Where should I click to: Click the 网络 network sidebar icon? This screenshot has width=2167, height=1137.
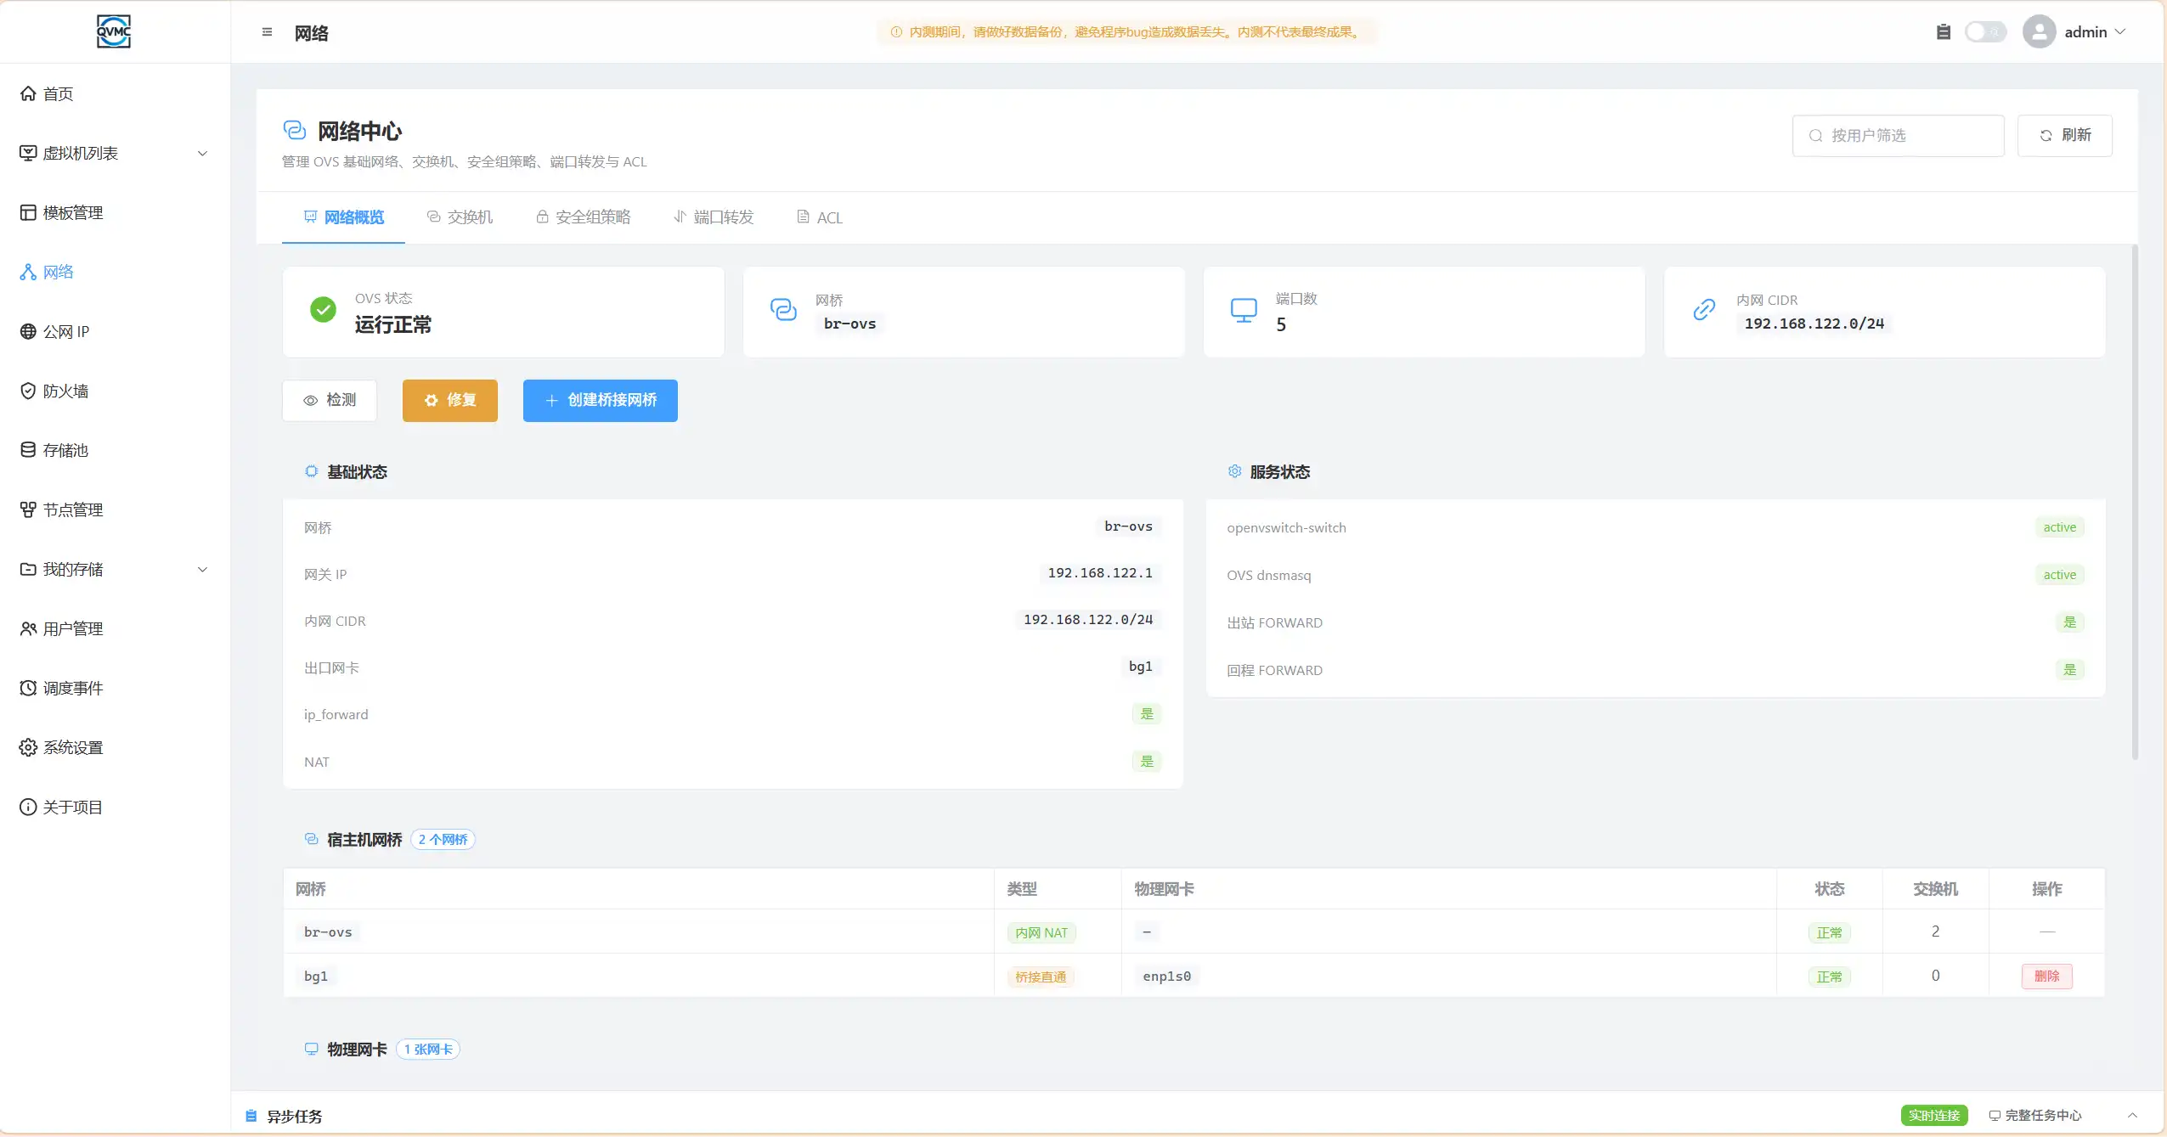[28, 273]
